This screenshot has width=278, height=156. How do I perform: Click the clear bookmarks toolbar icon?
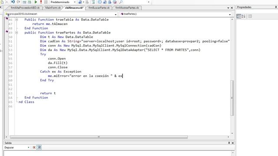point(115,2)
